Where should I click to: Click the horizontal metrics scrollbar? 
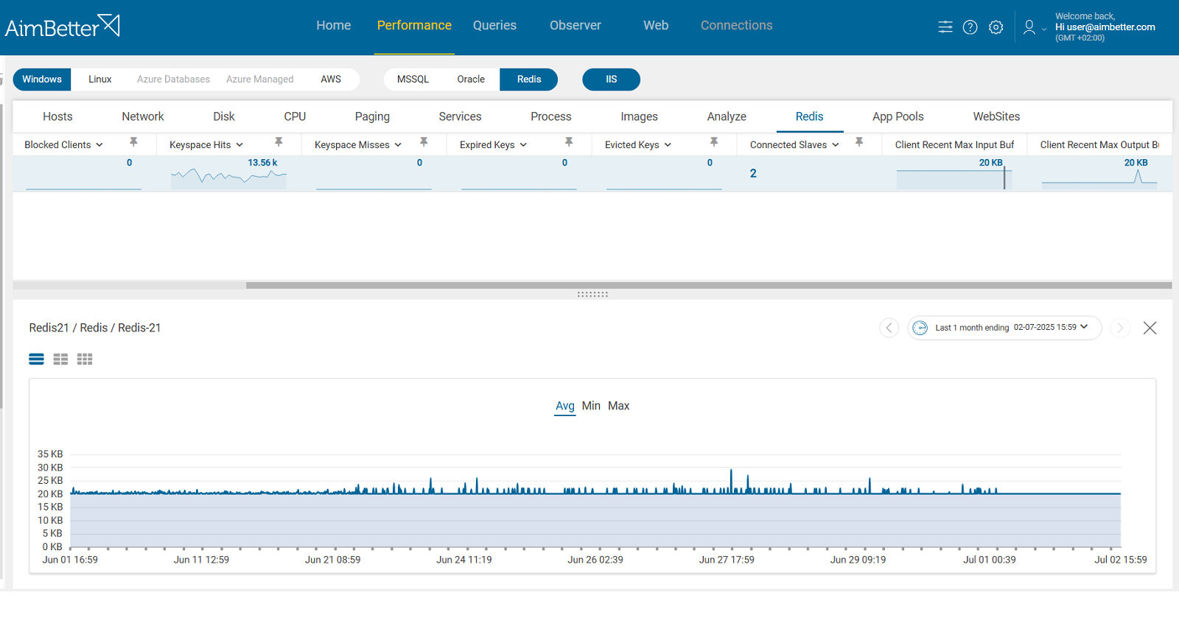(x=709, y=285)
